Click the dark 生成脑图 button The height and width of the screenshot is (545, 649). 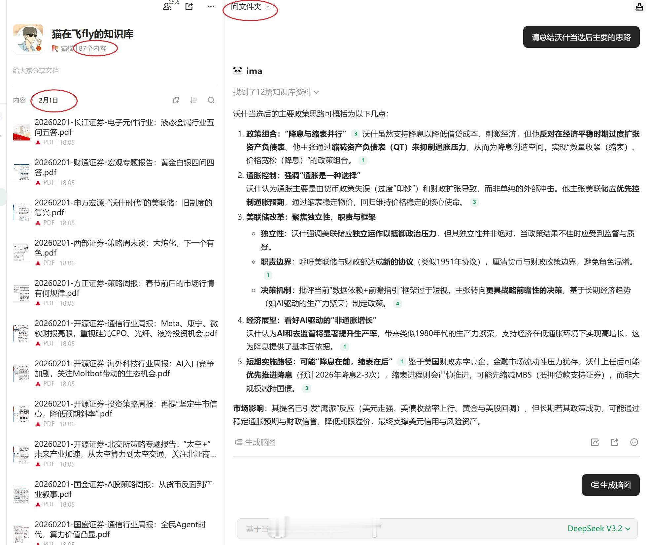coord(610,485)
